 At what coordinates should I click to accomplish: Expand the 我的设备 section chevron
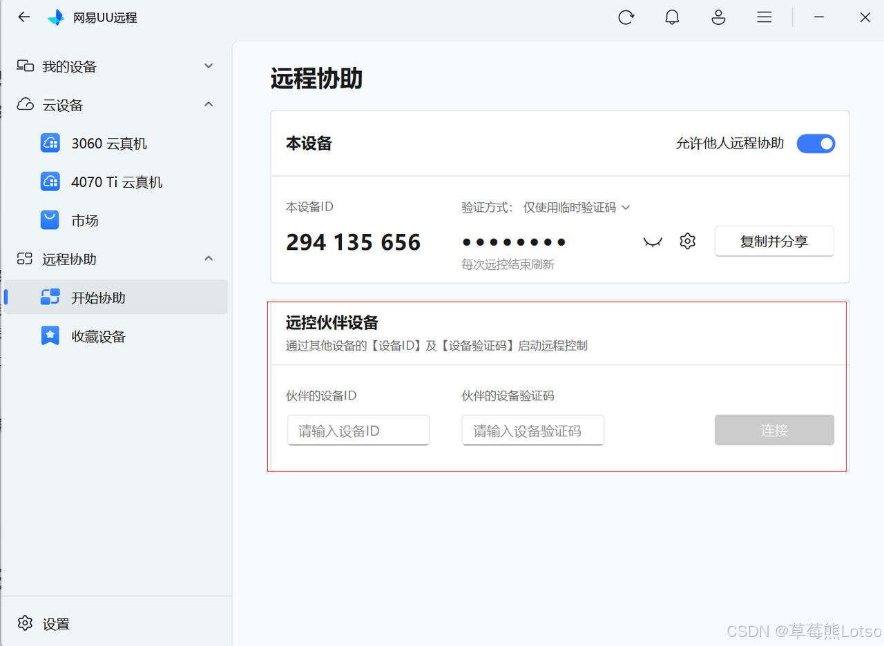[x=209, y=66]
